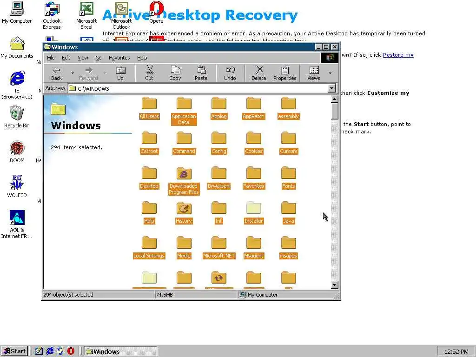
Task: Select the History folder
Action: coord(184,212)
